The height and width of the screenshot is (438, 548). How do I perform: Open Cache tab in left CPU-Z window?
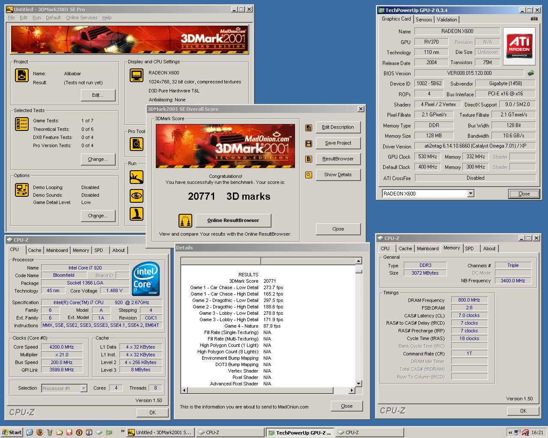(x=35, y=250)
